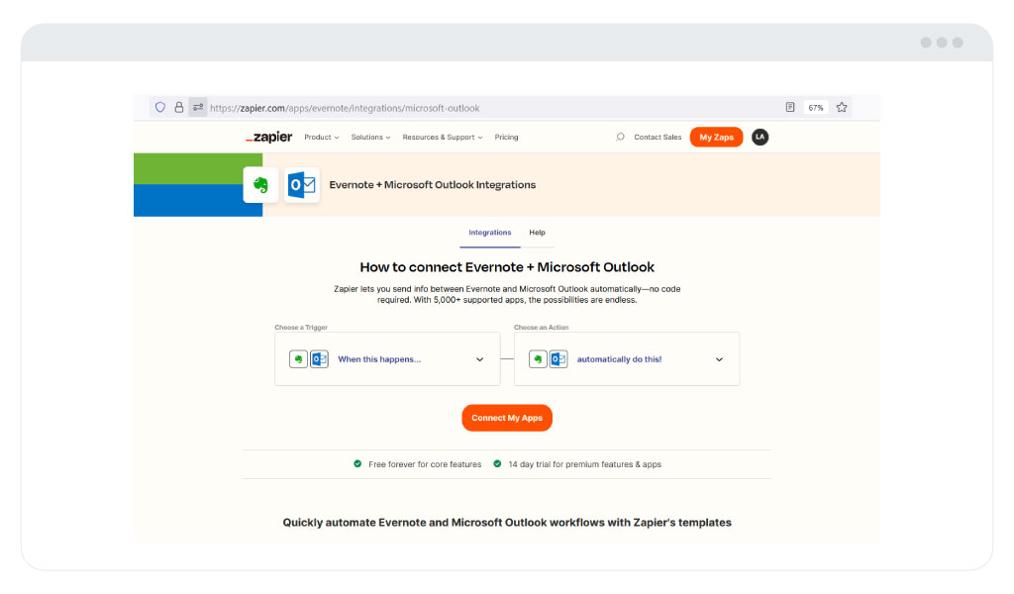Open My Zaps
1014x594 pixels.
coord(717,137)
